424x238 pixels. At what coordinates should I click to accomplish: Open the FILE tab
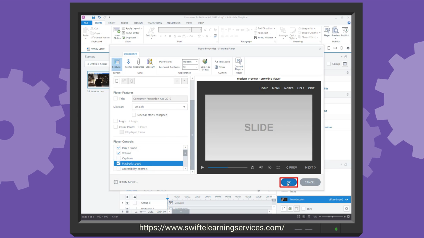click(86, 23)
